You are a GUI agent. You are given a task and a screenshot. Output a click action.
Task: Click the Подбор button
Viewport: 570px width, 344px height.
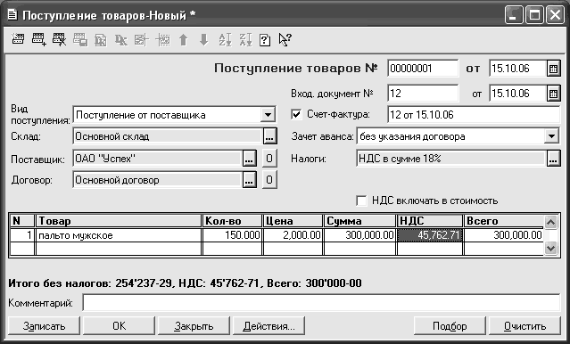point(450,326)
